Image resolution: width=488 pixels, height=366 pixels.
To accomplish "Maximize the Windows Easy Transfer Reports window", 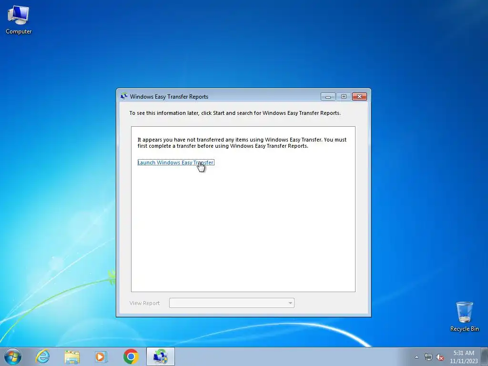I will point(344,97).
